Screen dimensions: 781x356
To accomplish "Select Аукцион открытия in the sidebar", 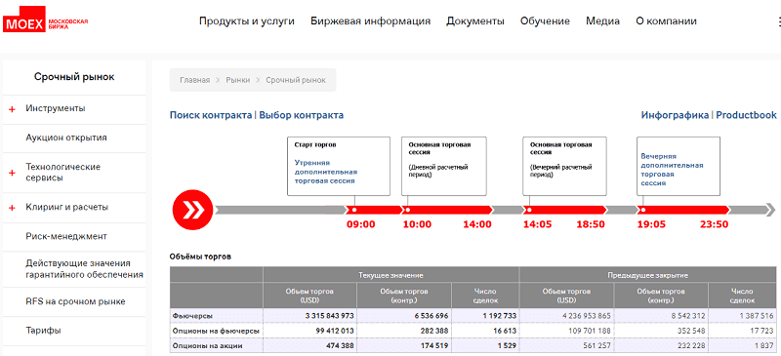I will [x=66, y=138].
